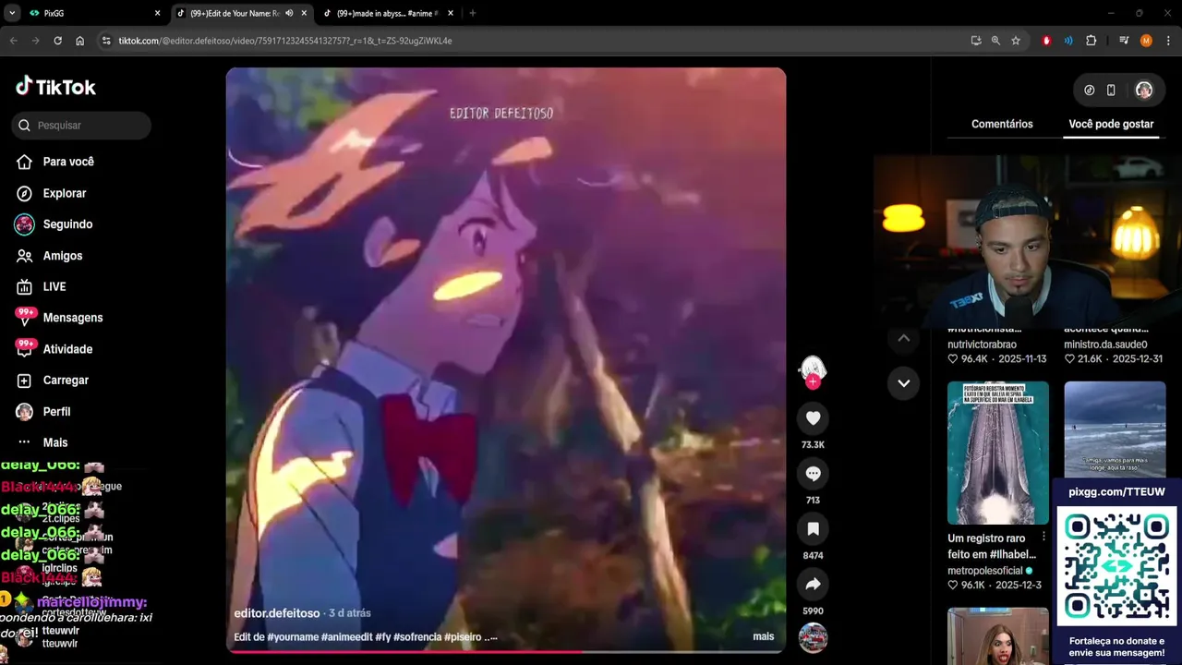Open the video comments bubble icon
Image resolution: width=1182 pixels, height=665 pixels.
(813, 474)
